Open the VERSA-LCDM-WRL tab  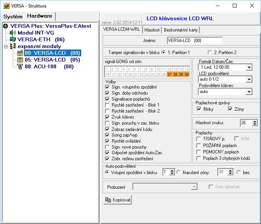click(x=121, y=29)
